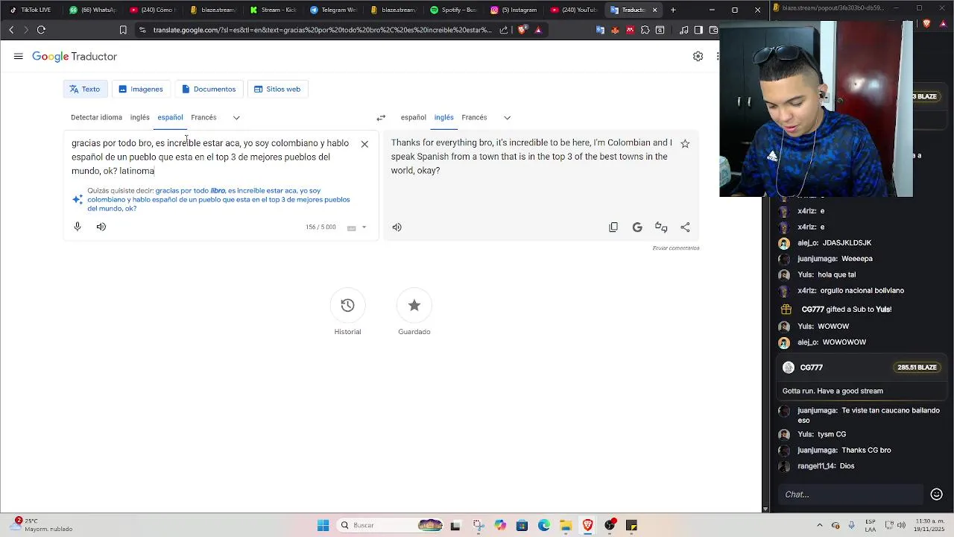Switch to the Stream - Kick tab
This screenshot has height=537, width=954.
pos(274,10)
